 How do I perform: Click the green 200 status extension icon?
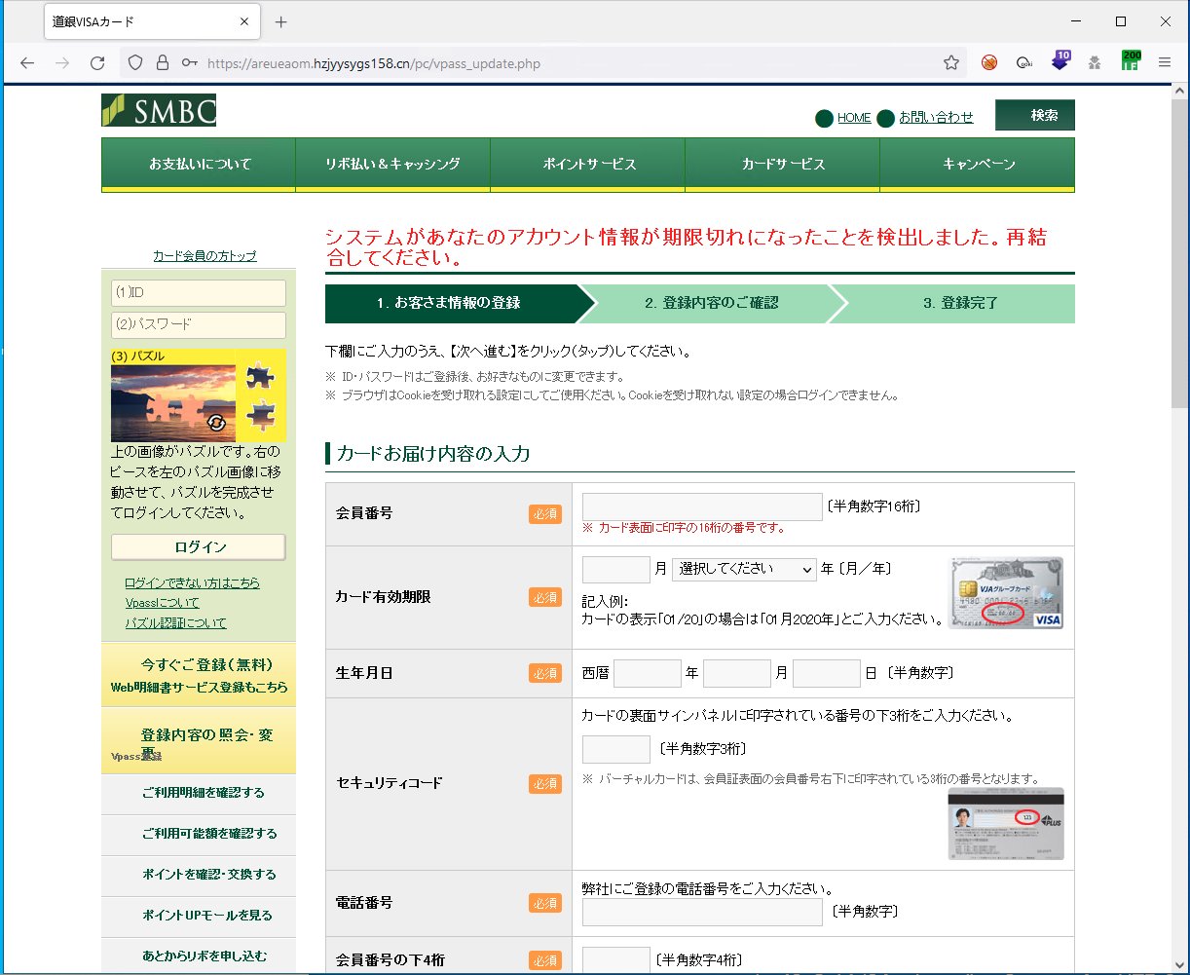(1131, 61)
